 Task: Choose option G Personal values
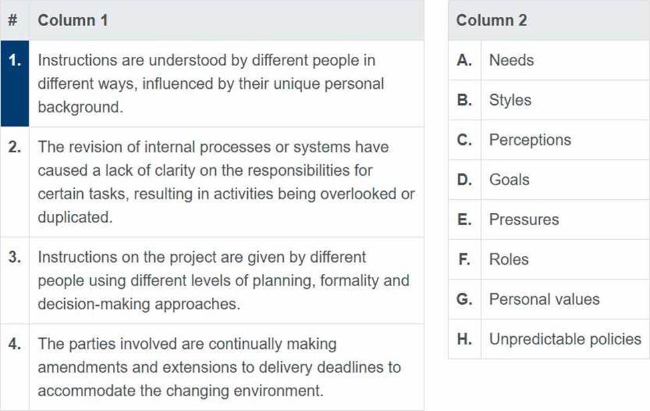pyautogui.click(x=549, y=299)
